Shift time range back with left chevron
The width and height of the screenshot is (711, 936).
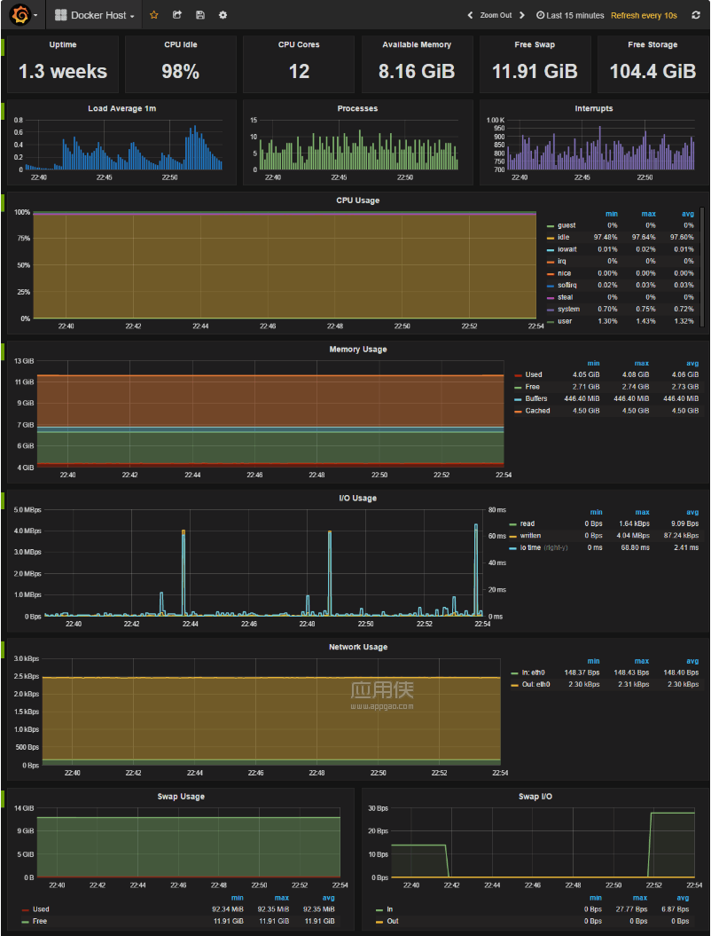pyautogui.click(x=470, y=15)
